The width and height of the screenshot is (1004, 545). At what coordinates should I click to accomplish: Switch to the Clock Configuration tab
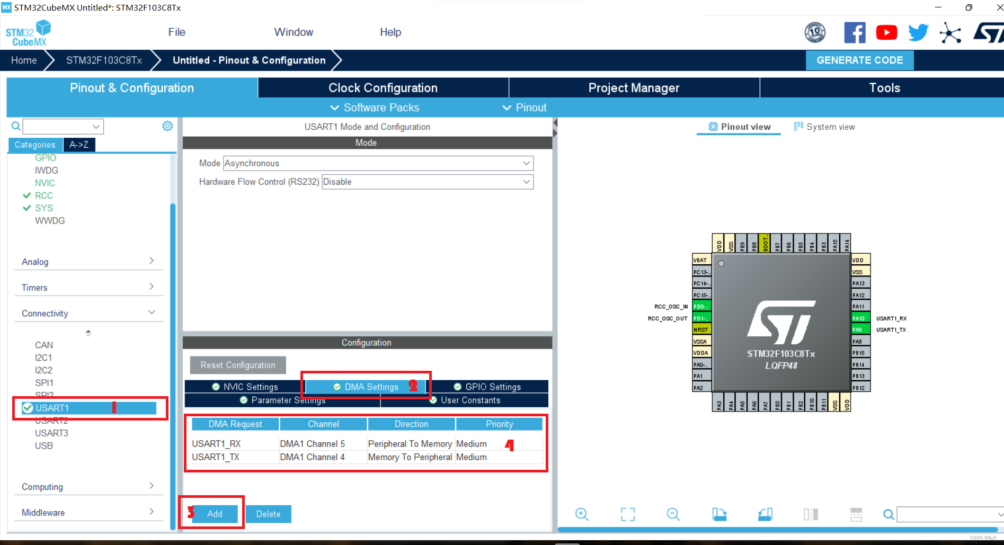(x=383, y=88)
